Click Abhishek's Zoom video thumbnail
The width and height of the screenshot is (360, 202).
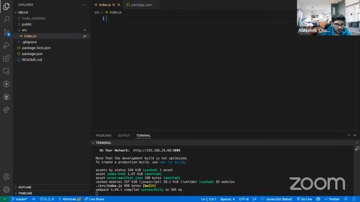click(x=328, y=17)
